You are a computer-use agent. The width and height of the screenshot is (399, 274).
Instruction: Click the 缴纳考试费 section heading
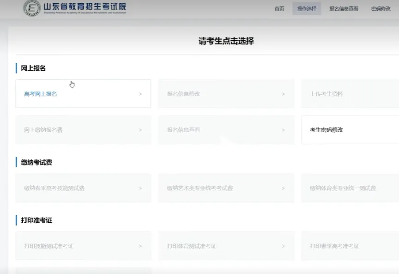(36, 163)
